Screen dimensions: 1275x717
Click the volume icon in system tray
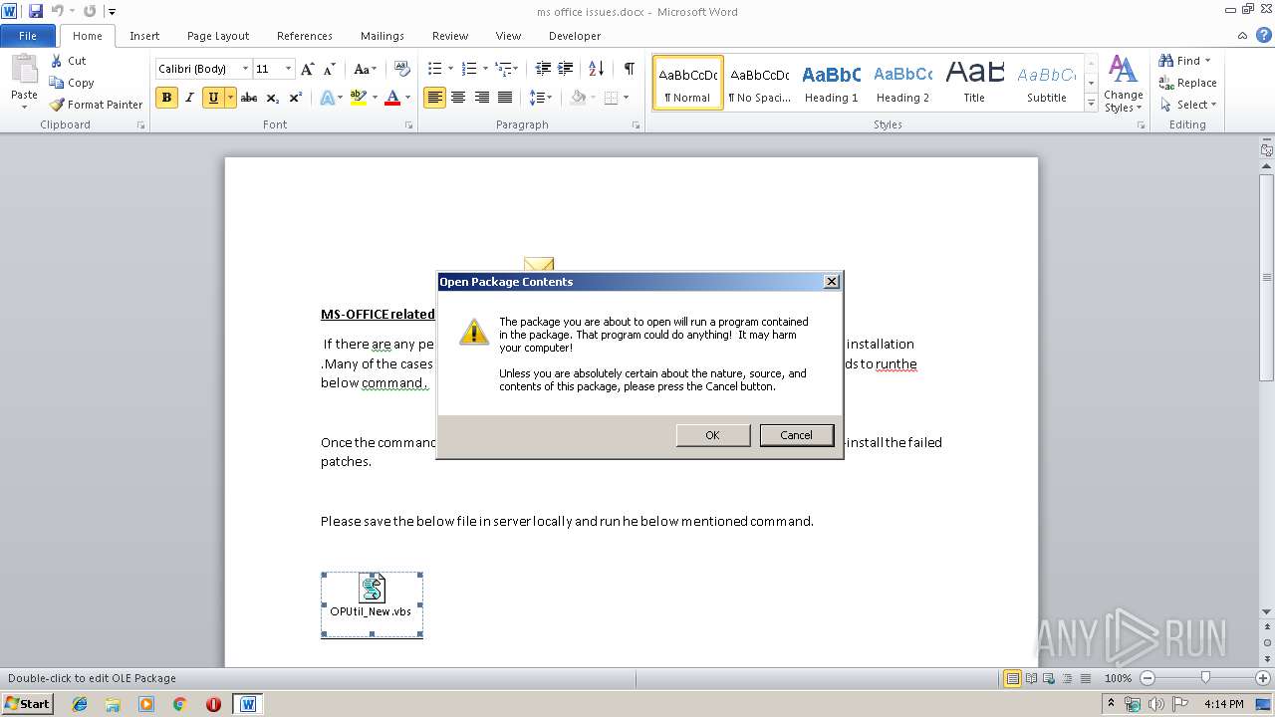tap(1156, 704)
